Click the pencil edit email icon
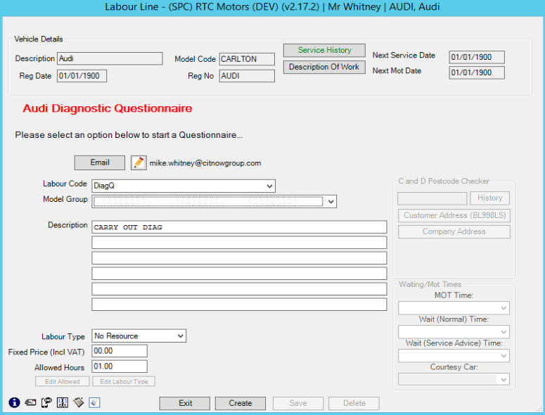 (139, 162)
